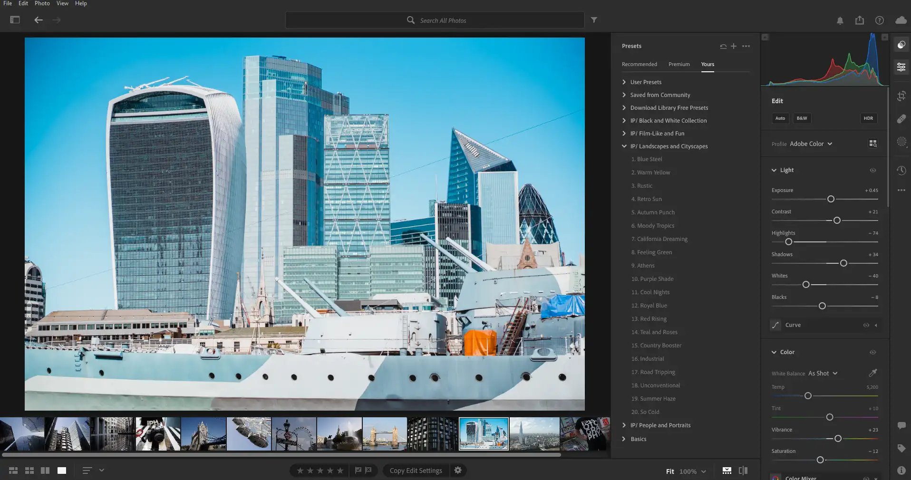This screenshot has height=480, width=911.
Task: Create new preset plus icon
Action: [734, 46]
